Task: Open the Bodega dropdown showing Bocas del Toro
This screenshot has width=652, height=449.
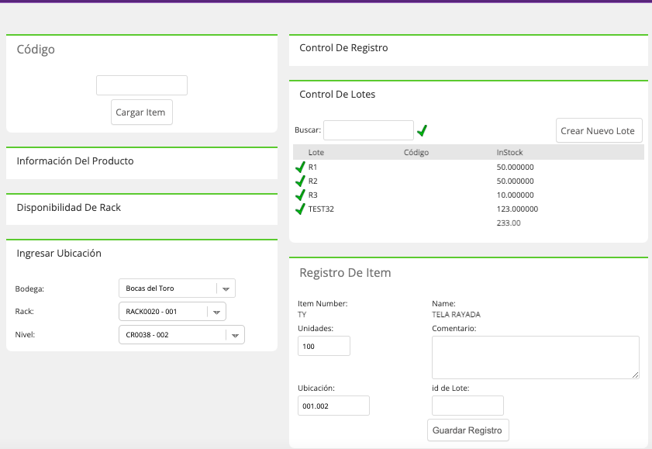Action: (177, 288)
